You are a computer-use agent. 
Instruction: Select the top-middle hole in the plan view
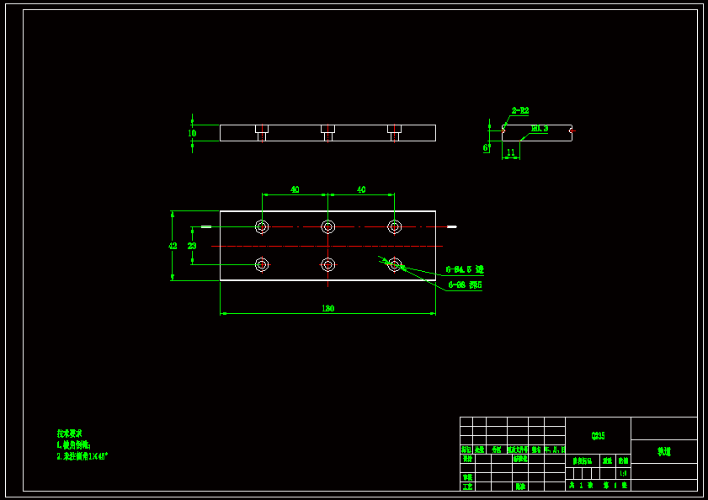coord(328,226)
